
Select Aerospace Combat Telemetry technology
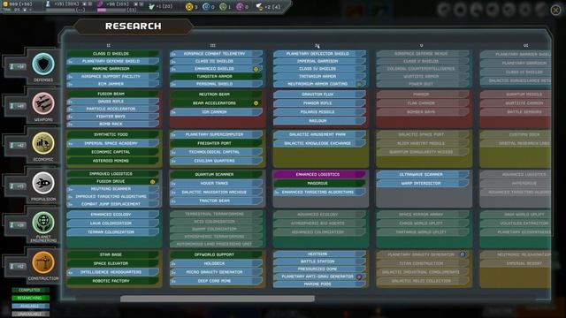point(216,54)
